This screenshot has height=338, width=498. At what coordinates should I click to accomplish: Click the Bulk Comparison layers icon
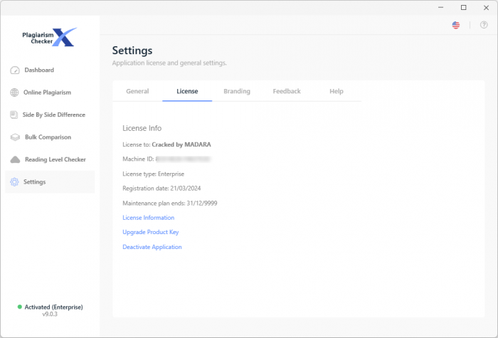(15, 137)
